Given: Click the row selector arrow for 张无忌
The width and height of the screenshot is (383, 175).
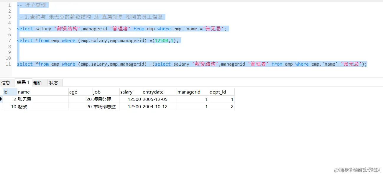Looking at the screenshot, I should pyautogui.click(x=1, y=99).
